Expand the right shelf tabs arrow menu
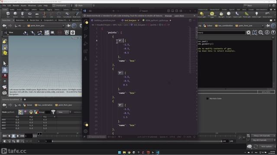The width and height of the screenshot is (277, 155). (x=274, y=9)
